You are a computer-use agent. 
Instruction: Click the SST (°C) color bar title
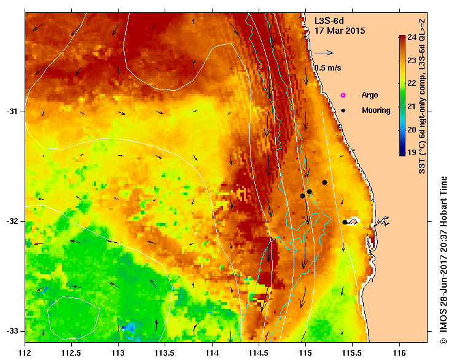(422, 96)
